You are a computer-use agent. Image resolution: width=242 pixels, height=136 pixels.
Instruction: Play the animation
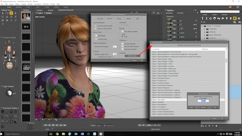pyautogui.click(x=57, y=125)
